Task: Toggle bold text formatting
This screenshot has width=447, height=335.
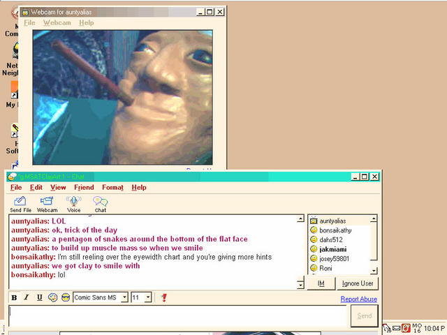Action: [14, 298]
